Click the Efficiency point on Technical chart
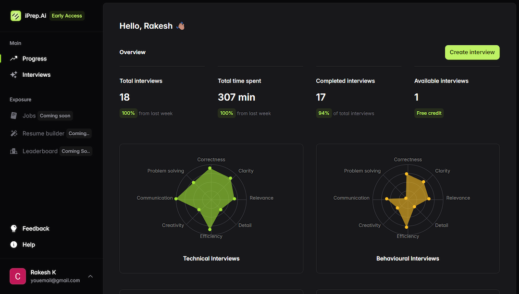Image resolution: width=519 pixels, height=294 pixels. [x=210, y=229]
